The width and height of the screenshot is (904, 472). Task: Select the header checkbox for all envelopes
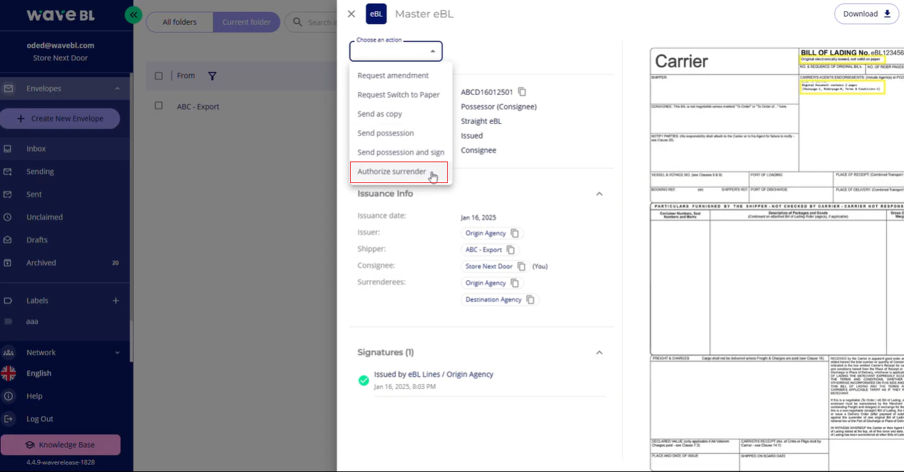tap(159, 76)
